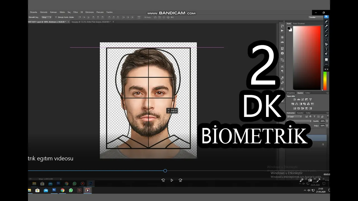Close the PORT BAY 1.psd tab

click(x=68, y=21)
